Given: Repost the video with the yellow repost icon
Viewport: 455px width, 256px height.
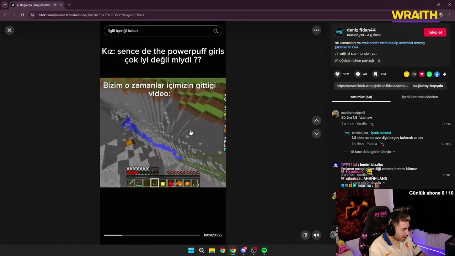Looking at the screenshot, I should [x=407, y=74].
